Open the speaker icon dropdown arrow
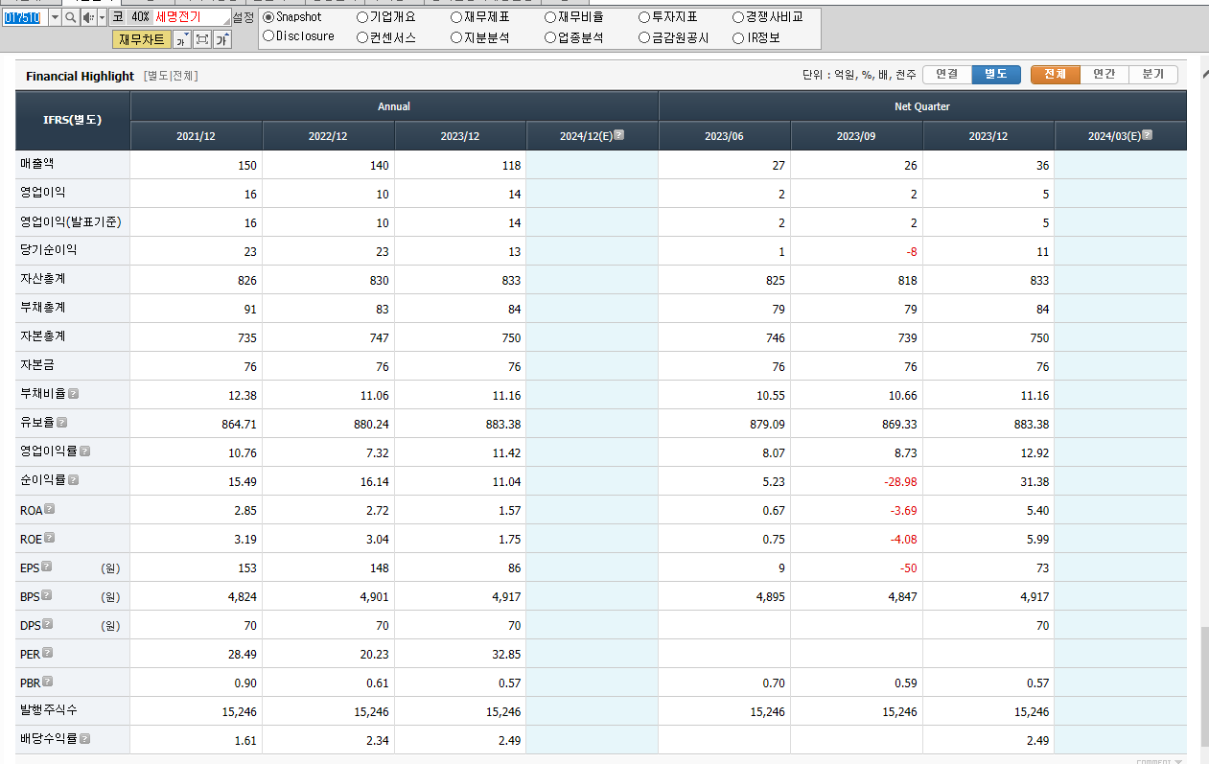 (101, 16)
